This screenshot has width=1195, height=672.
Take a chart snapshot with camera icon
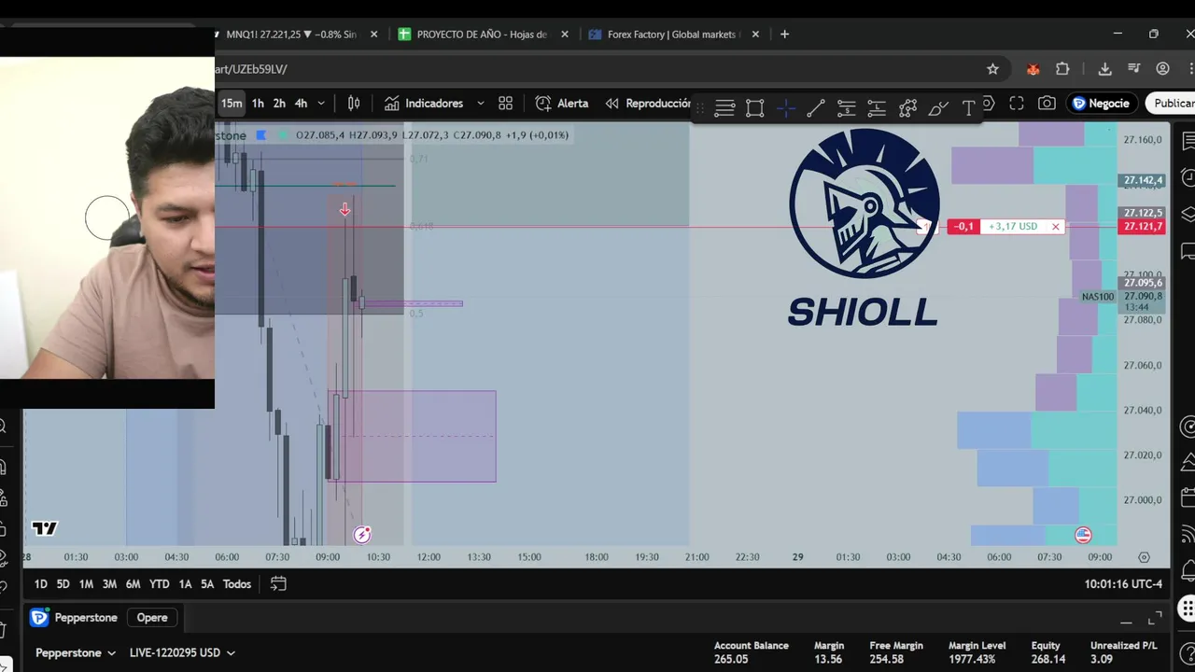click(x=1047, y=104)
